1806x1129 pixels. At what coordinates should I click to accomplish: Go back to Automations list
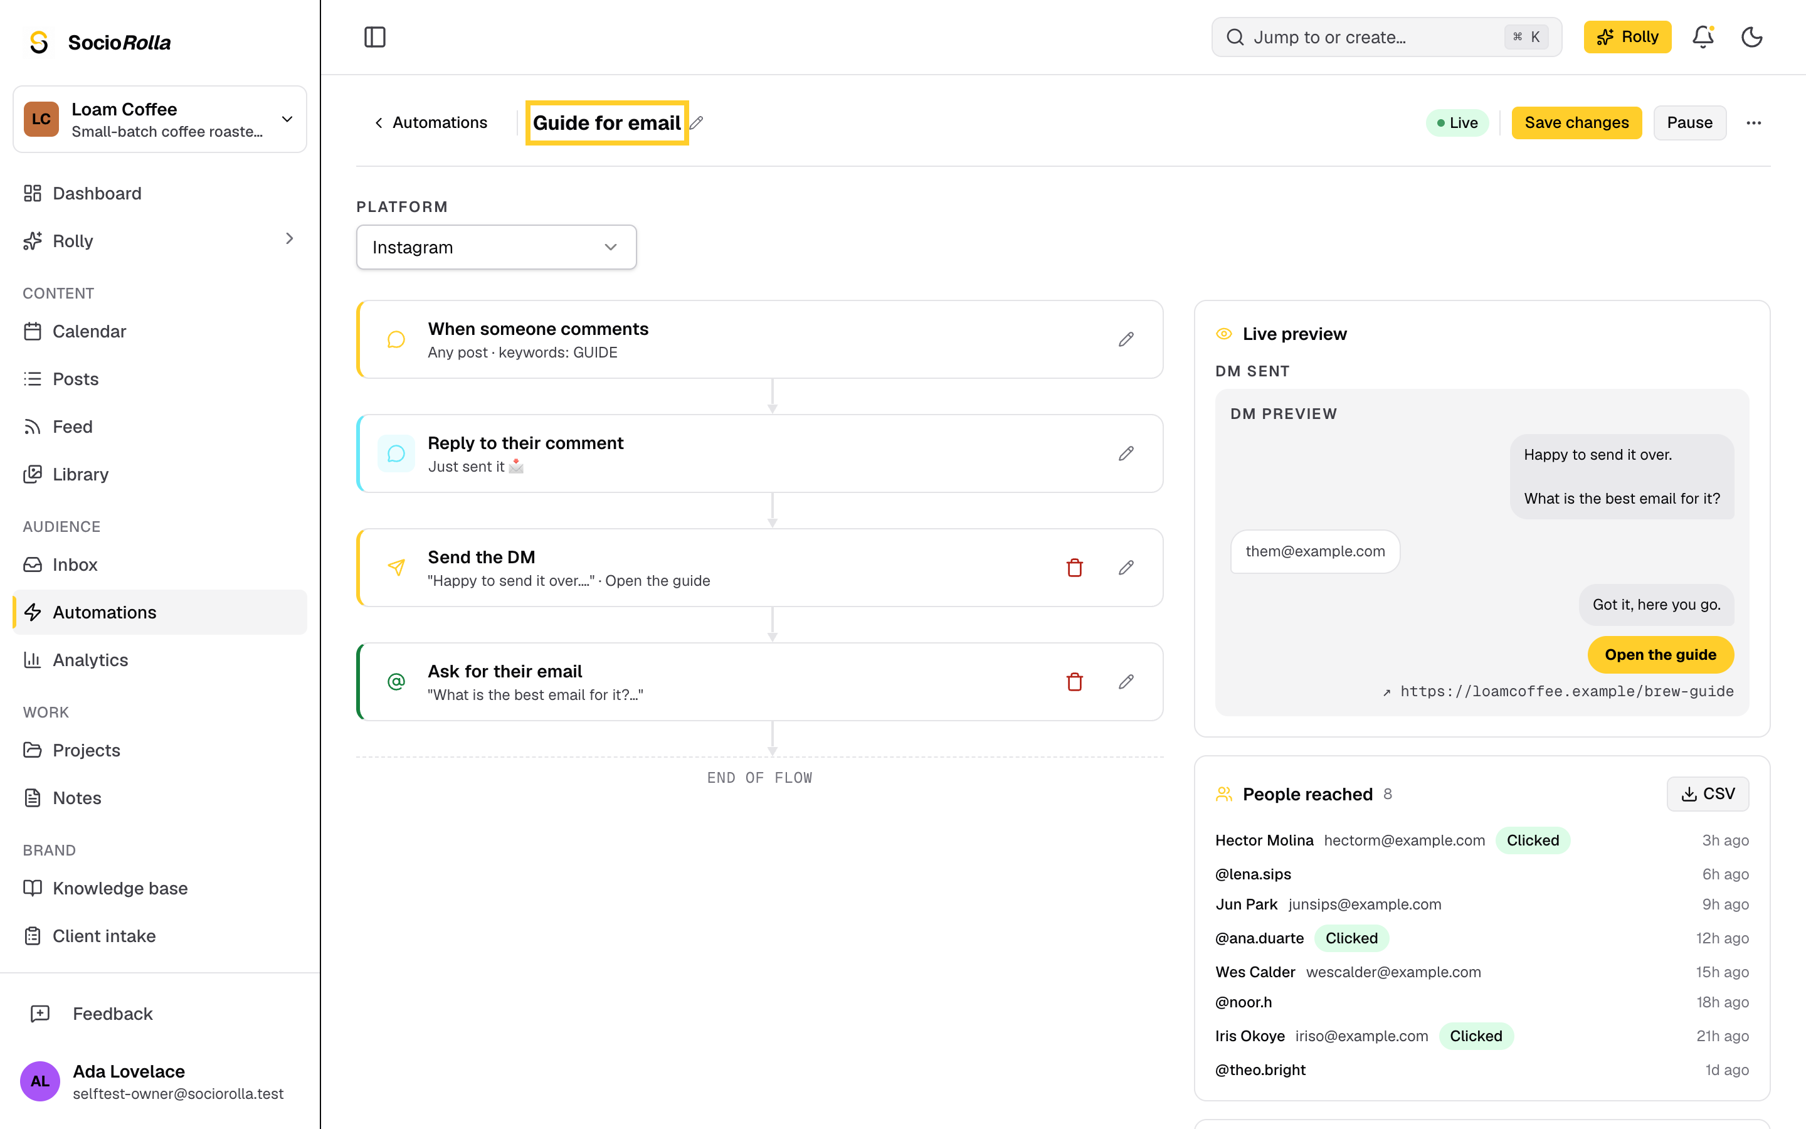(431, 122)
